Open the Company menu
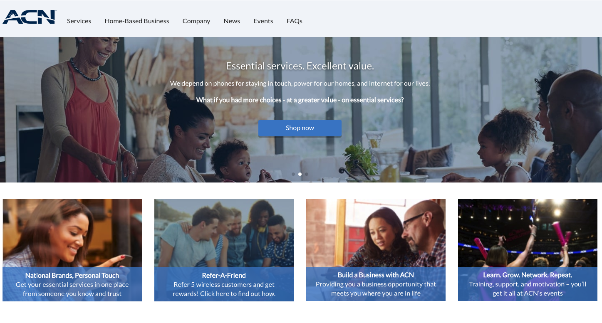This screenshot has height=323, width=602. (196, 21)
